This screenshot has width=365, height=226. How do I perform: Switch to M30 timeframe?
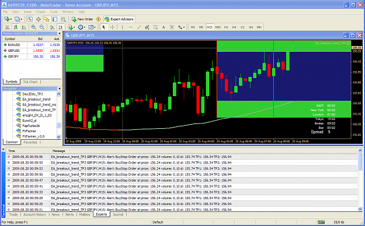(x=218, y=27)
